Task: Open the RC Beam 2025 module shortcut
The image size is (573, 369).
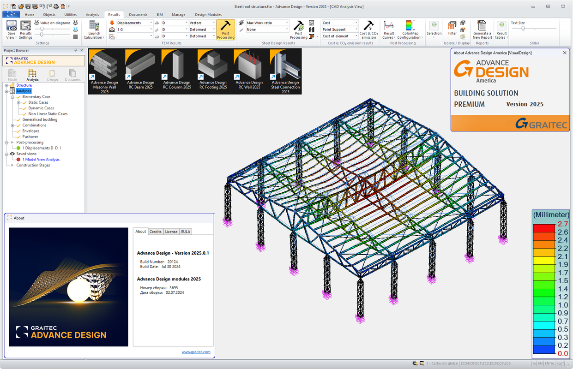Action: [x=141, y=70]
